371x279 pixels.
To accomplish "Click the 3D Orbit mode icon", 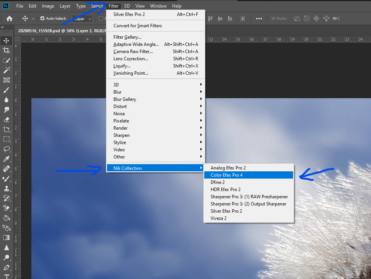I will tap(297, 19).
